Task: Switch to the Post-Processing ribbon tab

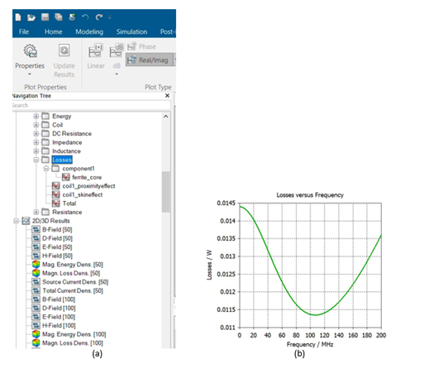Action: point(168,32)
